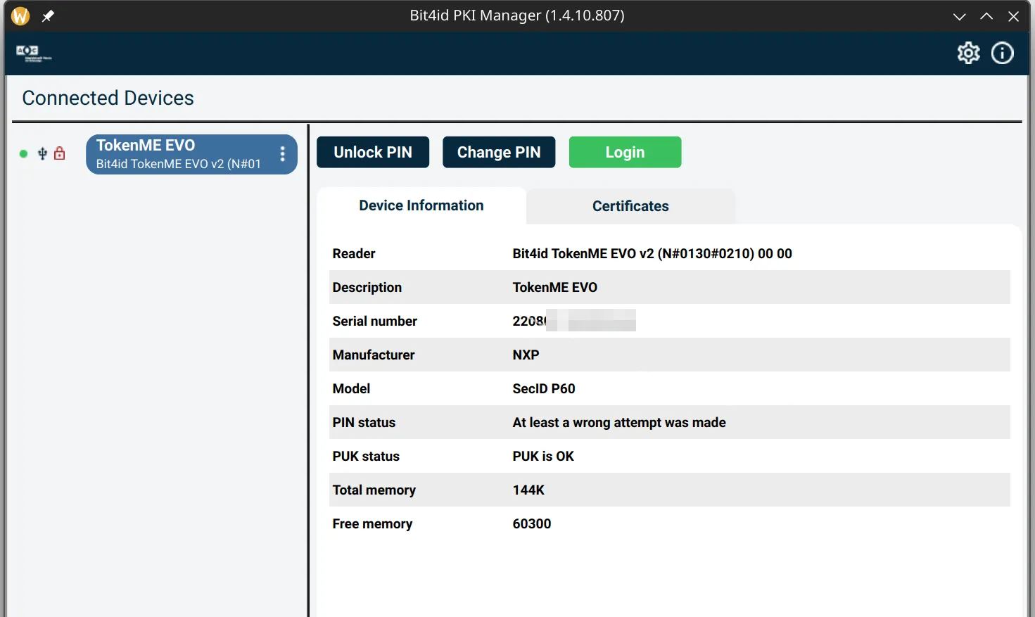This screenshot has height=617, width=1035.
Task: Close the Bit4id PKI Manager window
Action: 1013,16
